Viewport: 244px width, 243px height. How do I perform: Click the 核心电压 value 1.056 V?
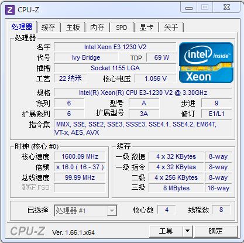tap(156, 78)
